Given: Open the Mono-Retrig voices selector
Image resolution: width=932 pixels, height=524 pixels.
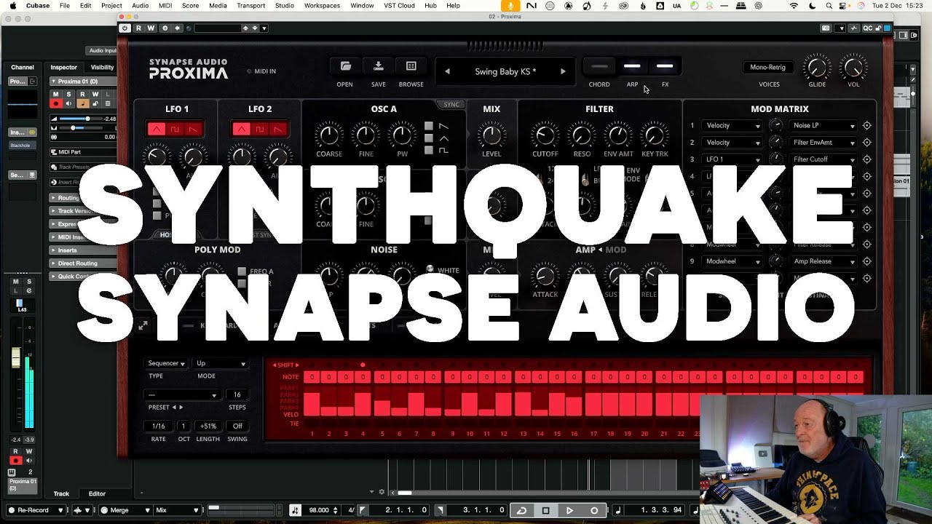Looking at the screenshot, I should pyautogui.click(x=767, y=67).
